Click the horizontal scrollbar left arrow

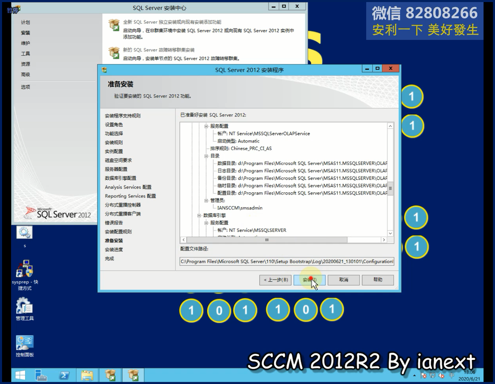[184, 240]
